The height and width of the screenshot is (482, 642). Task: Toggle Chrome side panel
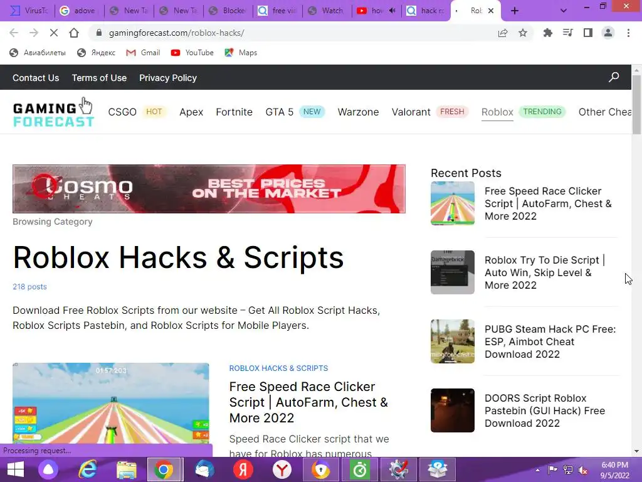(x=588, y=33)
